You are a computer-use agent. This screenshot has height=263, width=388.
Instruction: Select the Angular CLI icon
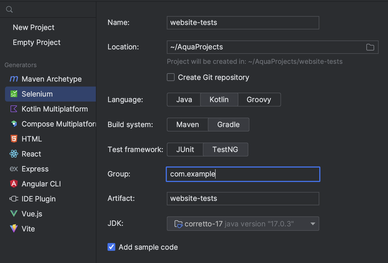click(x=14, y=184)
